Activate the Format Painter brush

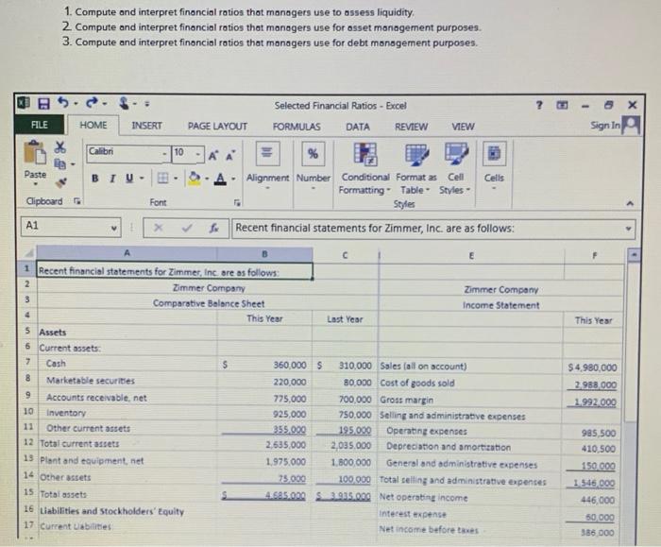(x=61, y=182)
